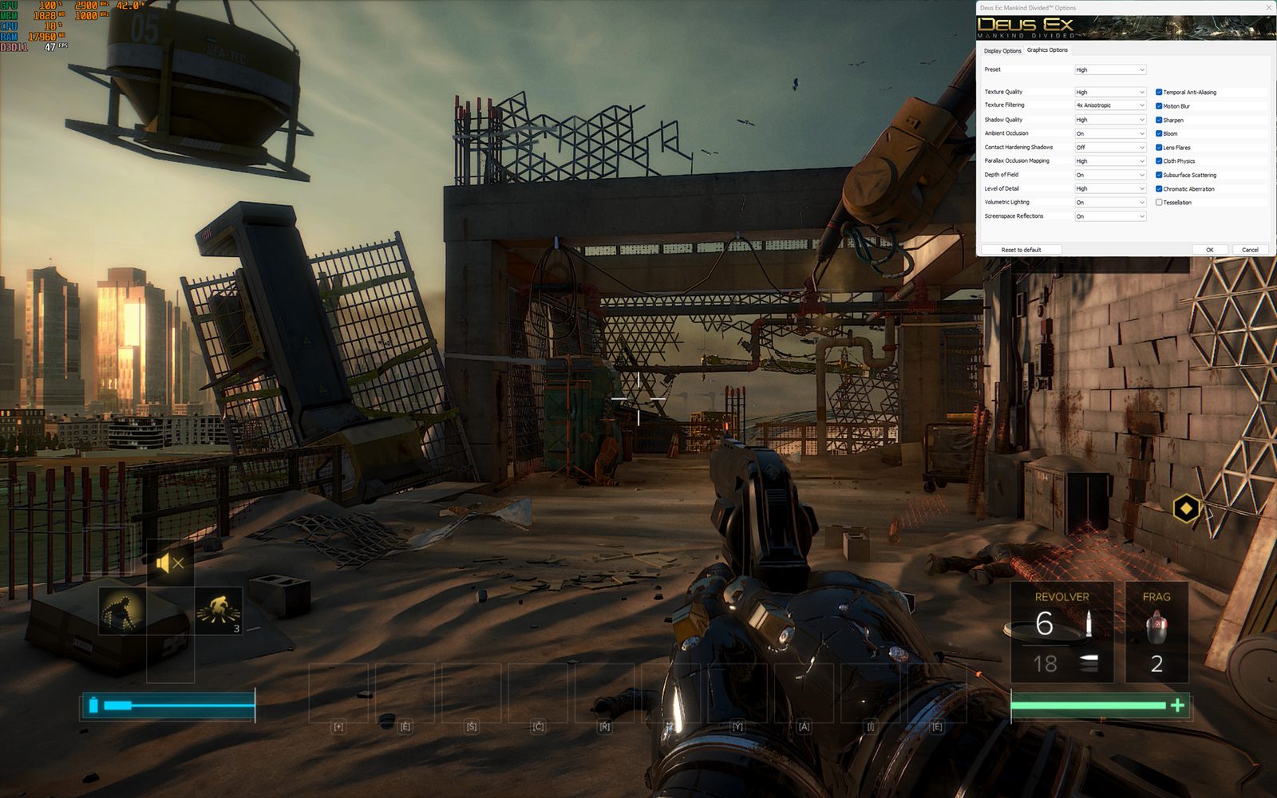Screen dimensions: 1277x798
Task: Click the Screenspace Reflections label
Action: (1014, 216)
